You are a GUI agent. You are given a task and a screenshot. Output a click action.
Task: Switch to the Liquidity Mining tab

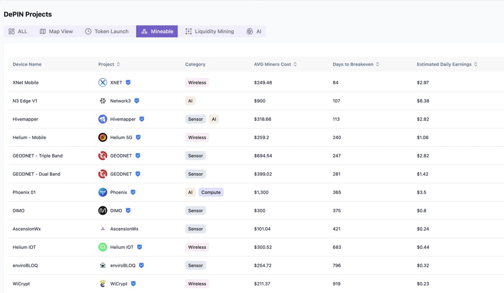(210, 32)
